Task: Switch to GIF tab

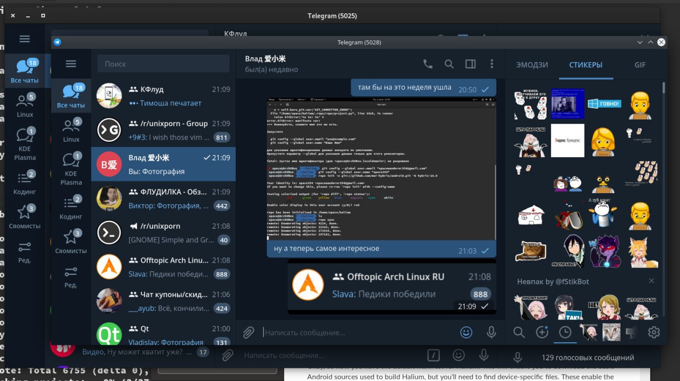Action: click(x=640, y=65)
